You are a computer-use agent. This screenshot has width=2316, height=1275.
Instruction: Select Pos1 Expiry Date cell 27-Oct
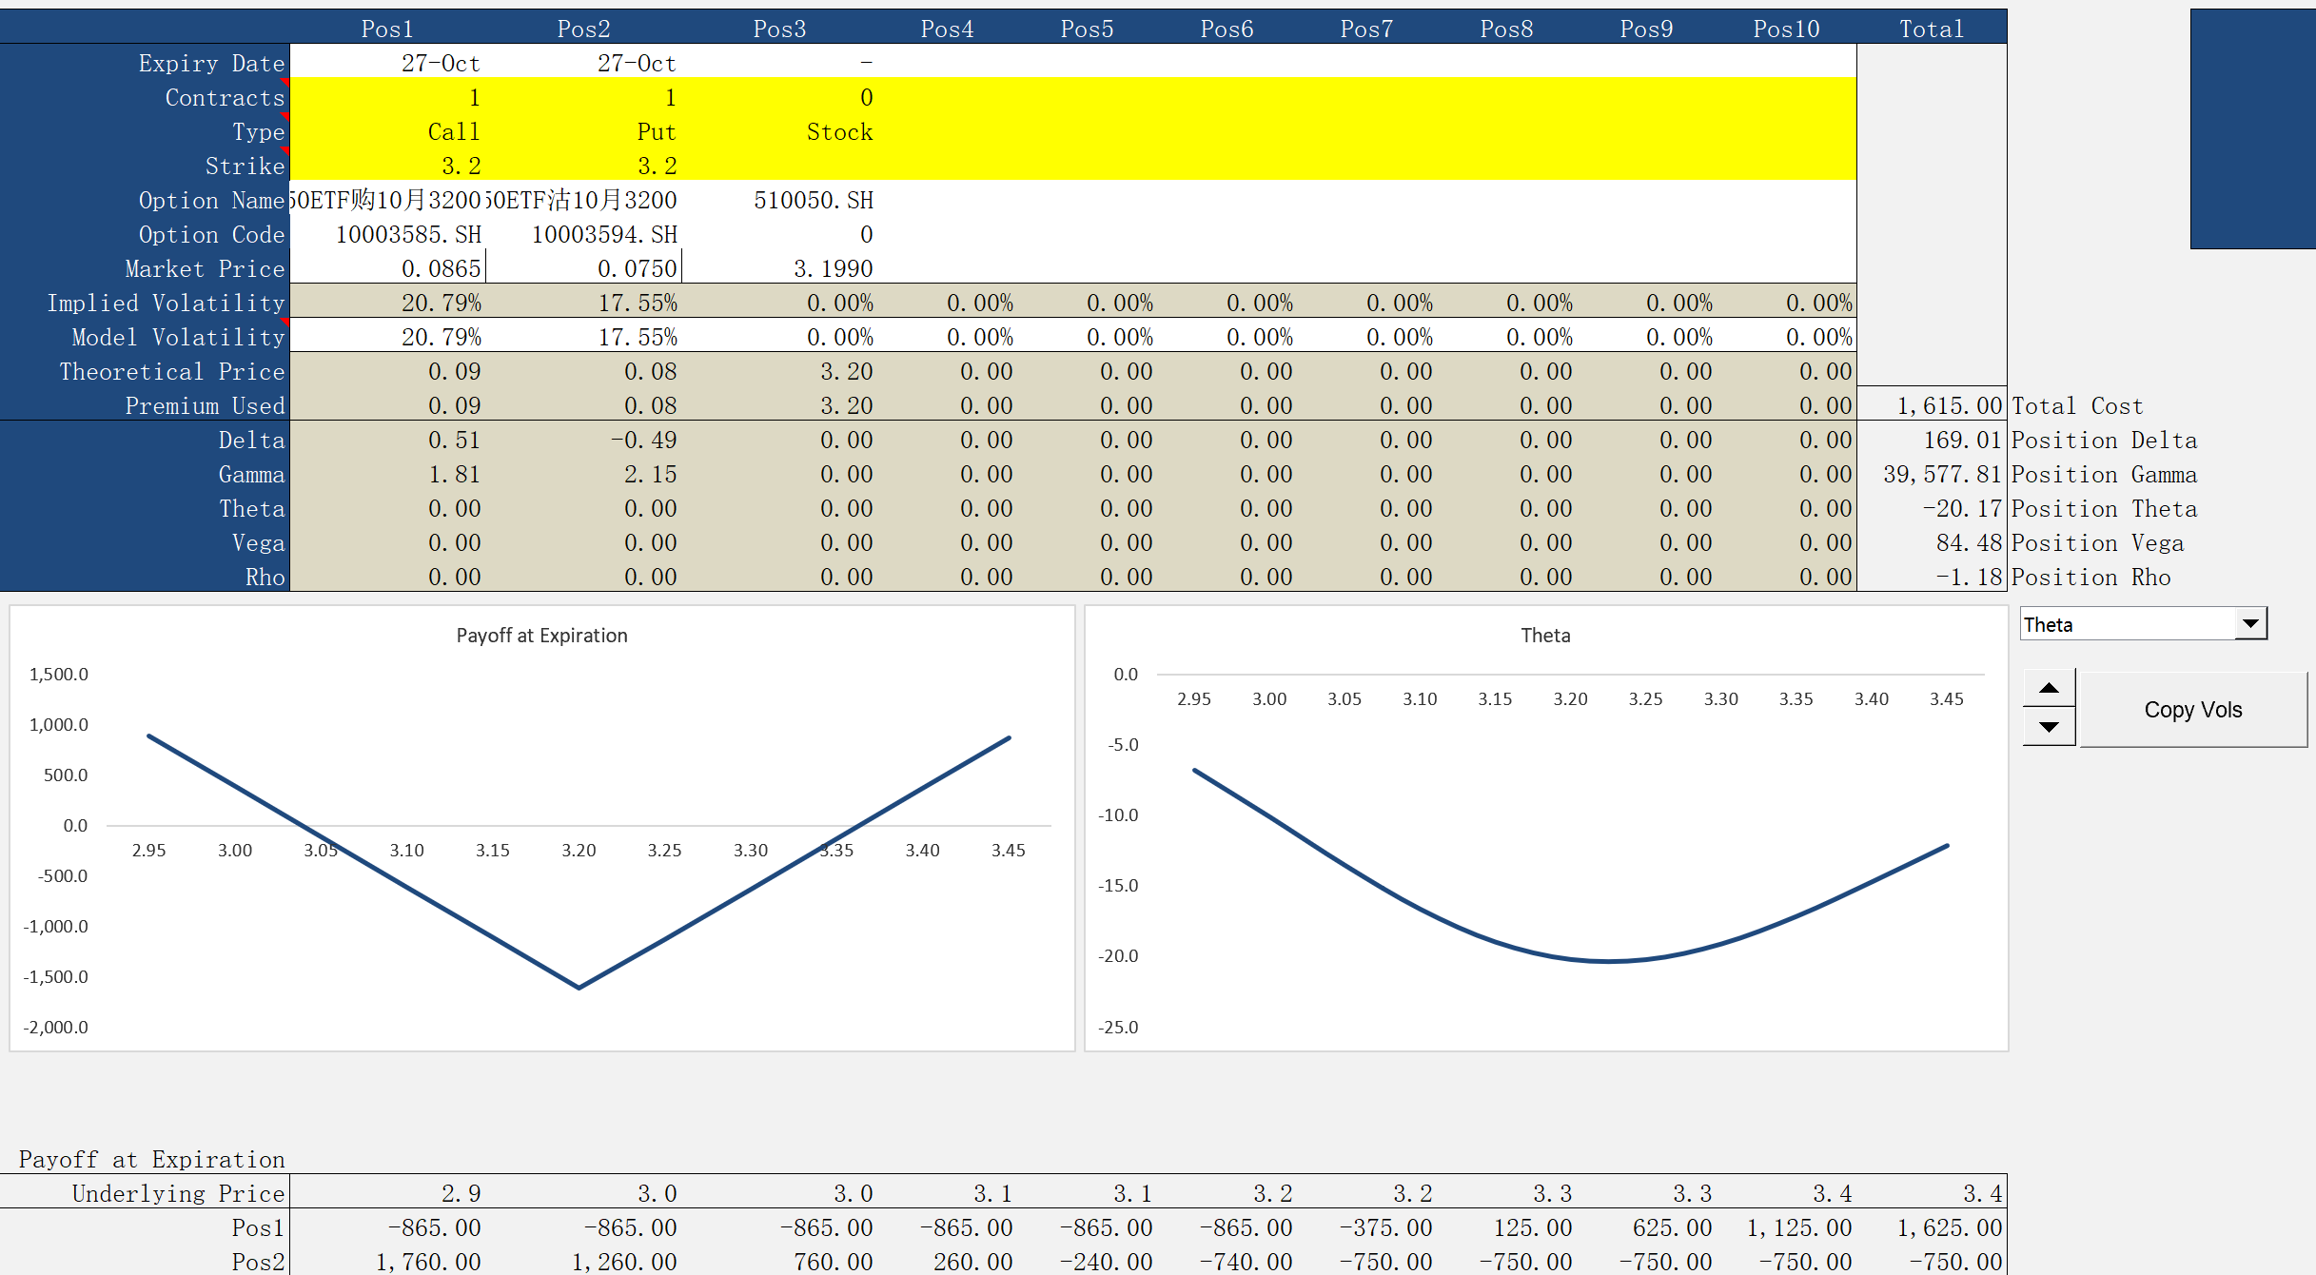(387, 63)
